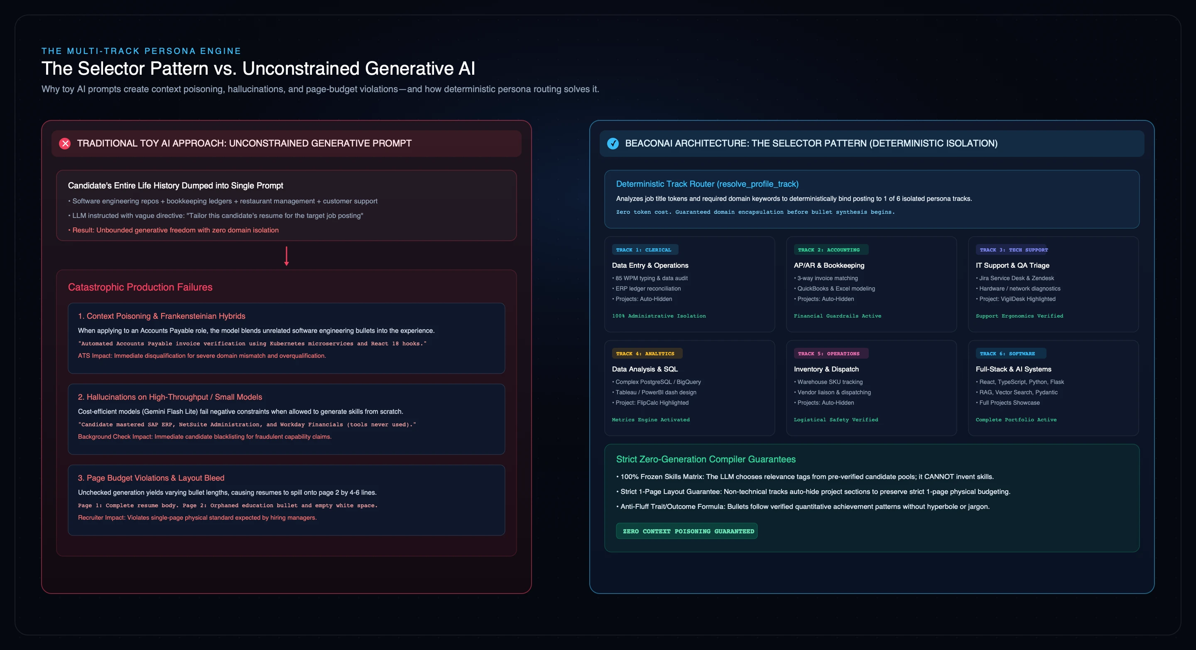Click the Metrics Engine Activated status text
1196x650 pixels.
click(650, 420)
